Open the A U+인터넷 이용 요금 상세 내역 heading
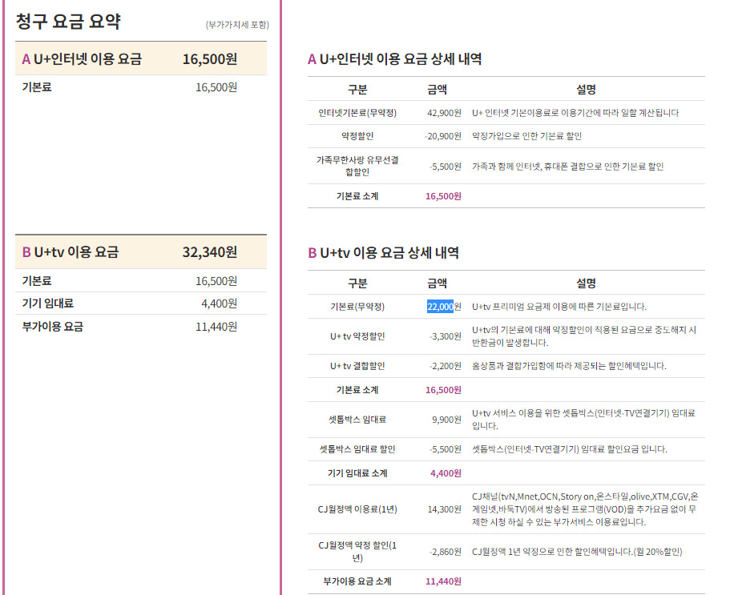 (394, 59)
